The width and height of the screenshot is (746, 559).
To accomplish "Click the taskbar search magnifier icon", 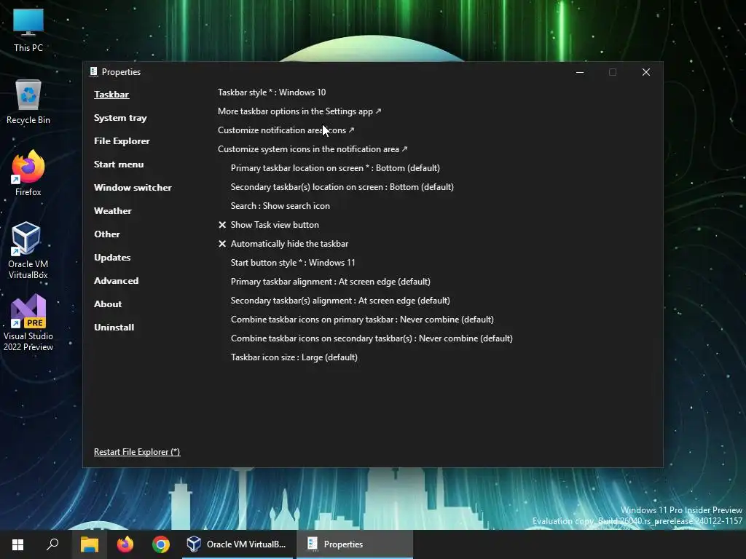I will [52, 544].
